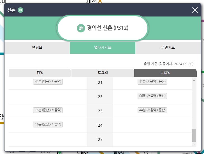Show the 토요일 timetable

[x=103, y=73]
